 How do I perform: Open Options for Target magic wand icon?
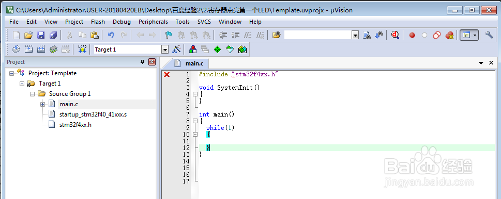(x=176, y=49)
